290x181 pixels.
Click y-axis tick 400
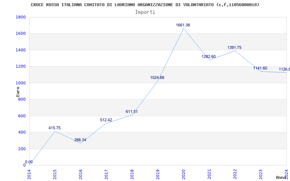coord(22,132)
